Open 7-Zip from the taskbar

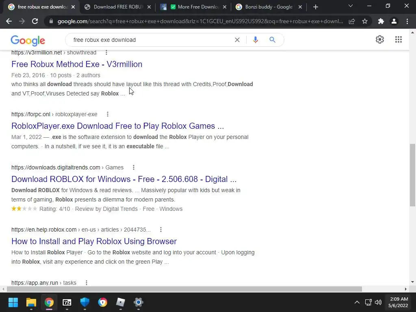(67, 302)
